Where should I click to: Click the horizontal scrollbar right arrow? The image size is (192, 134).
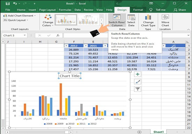[71, 132]
